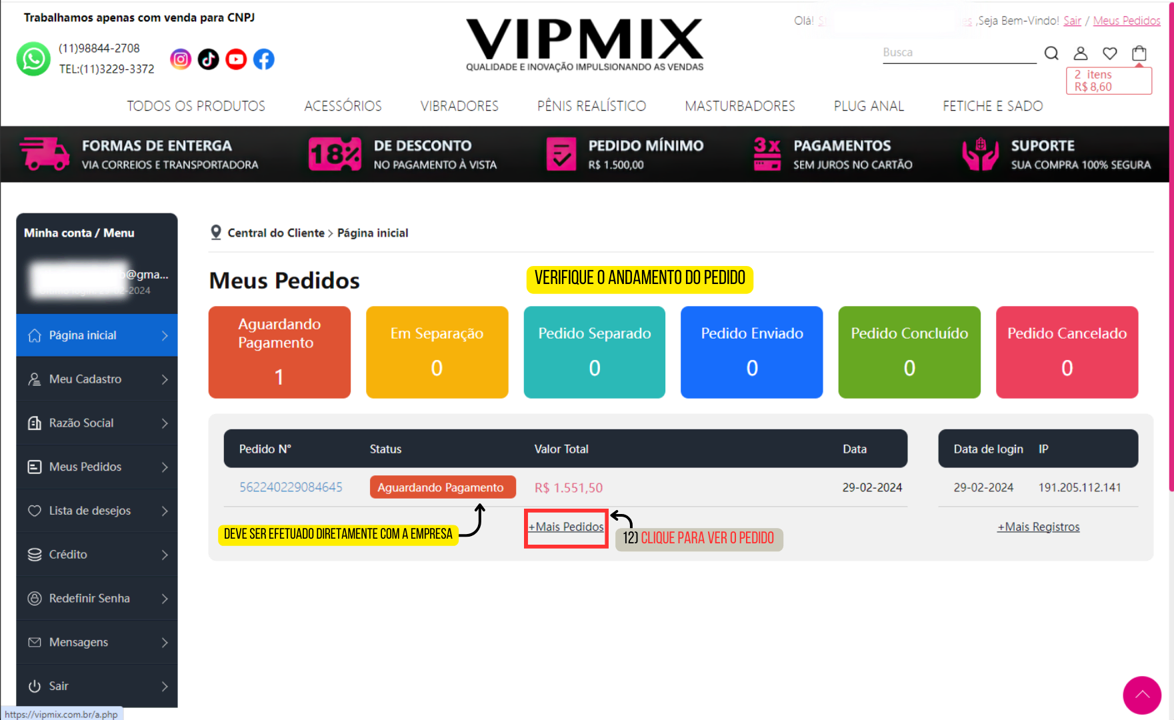This screenshot has width=1174, height=720.
Task: Open VIPMIX Instagram profile icon
Action: click(181, 59)
